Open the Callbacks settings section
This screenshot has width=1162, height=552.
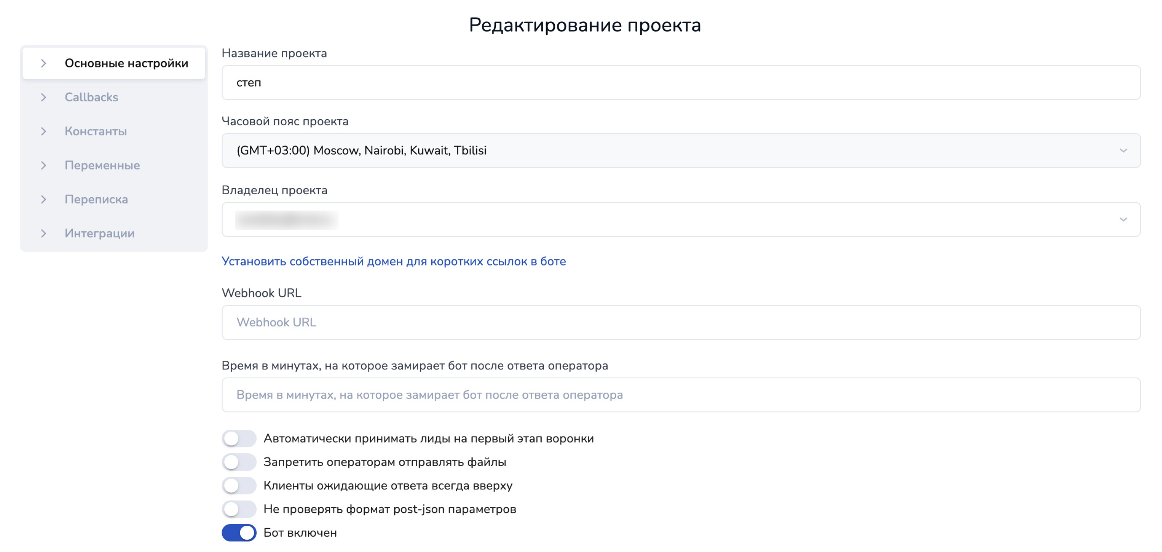point(91,97)
